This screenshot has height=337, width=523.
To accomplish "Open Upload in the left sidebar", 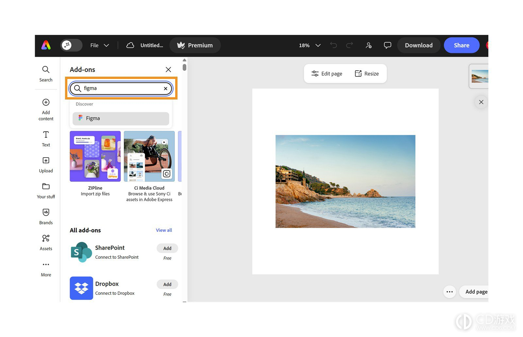I will pyautogui.click(x=46, y=165).
